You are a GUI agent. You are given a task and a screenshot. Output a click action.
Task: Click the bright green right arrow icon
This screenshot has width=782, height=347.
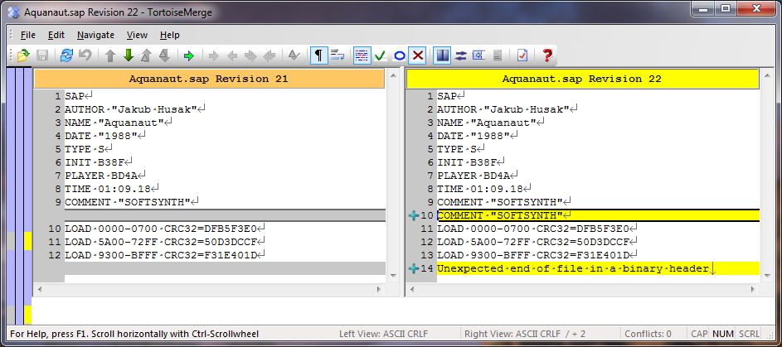tap(188, 55)
